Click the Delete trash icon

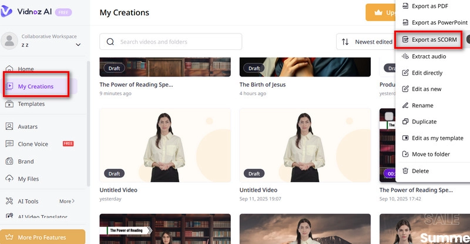pos(405,171)
